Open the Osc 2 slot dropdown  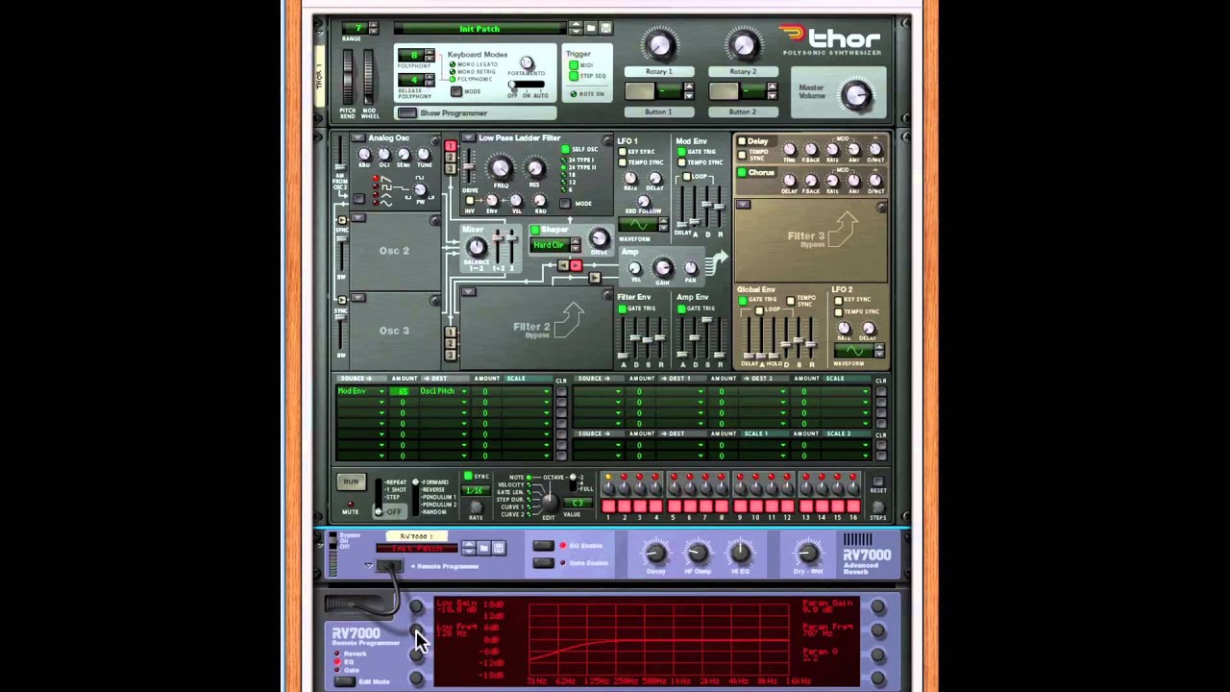pos(357,217)
